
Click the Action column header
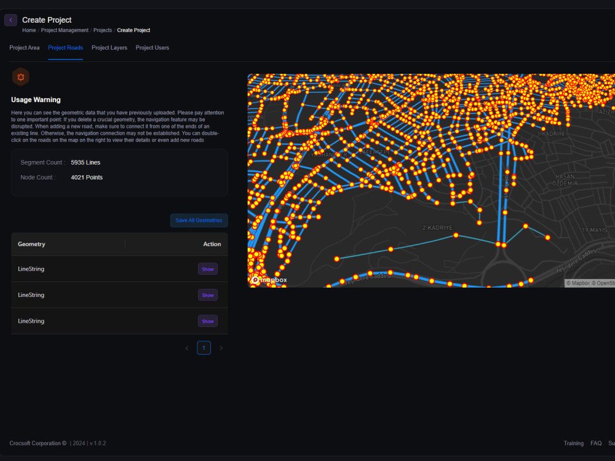[x=212, y=244]
